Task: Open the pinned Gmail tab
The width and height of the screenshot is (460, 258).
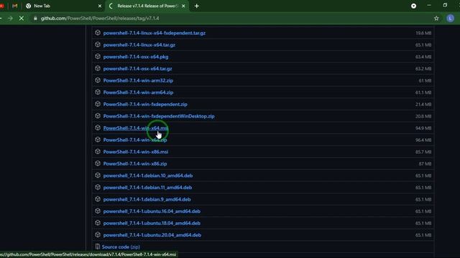Action: coord(15,6)
